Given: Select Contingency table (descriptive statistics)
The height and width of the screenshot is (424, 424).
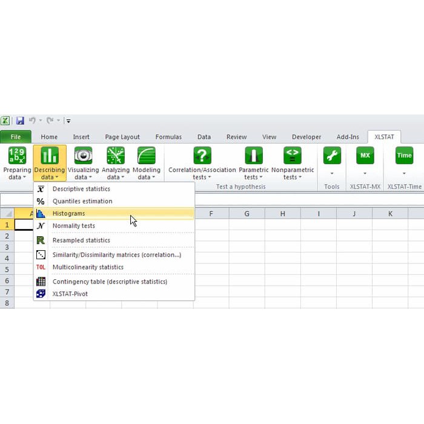Looking at the screenshot, I should [114, 282].
